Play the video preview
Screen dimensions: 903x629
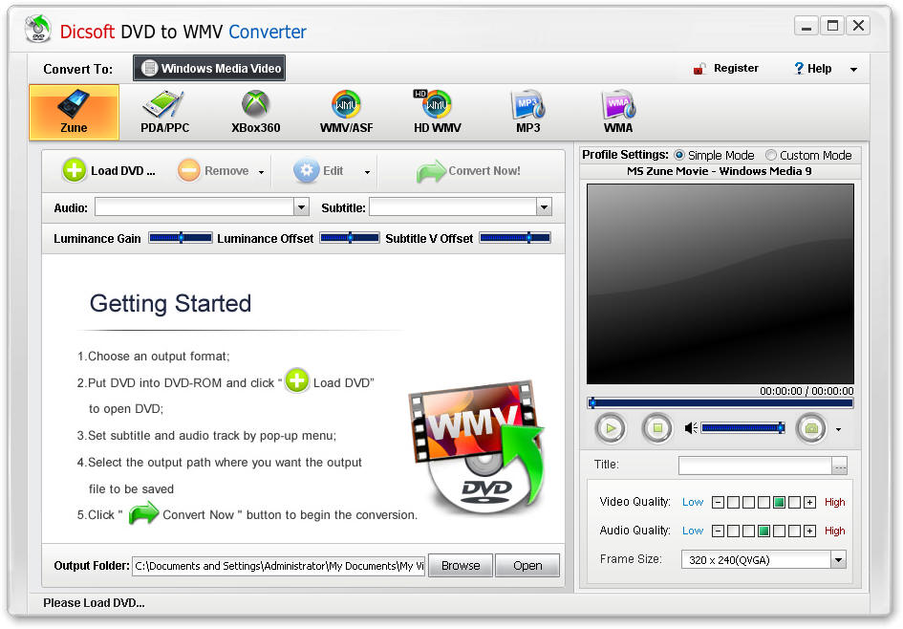611,428
